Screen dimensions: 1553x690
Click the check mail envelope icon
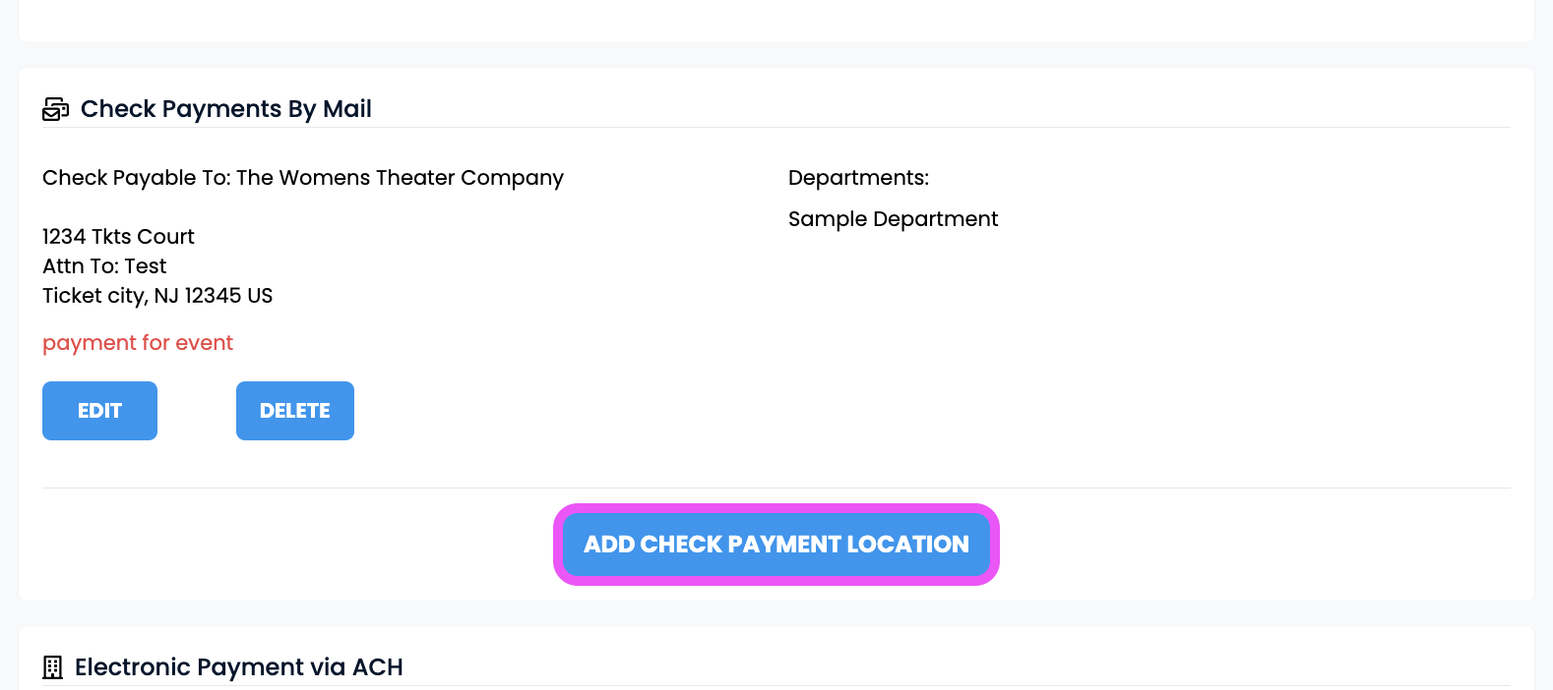(x=55, y=109)
